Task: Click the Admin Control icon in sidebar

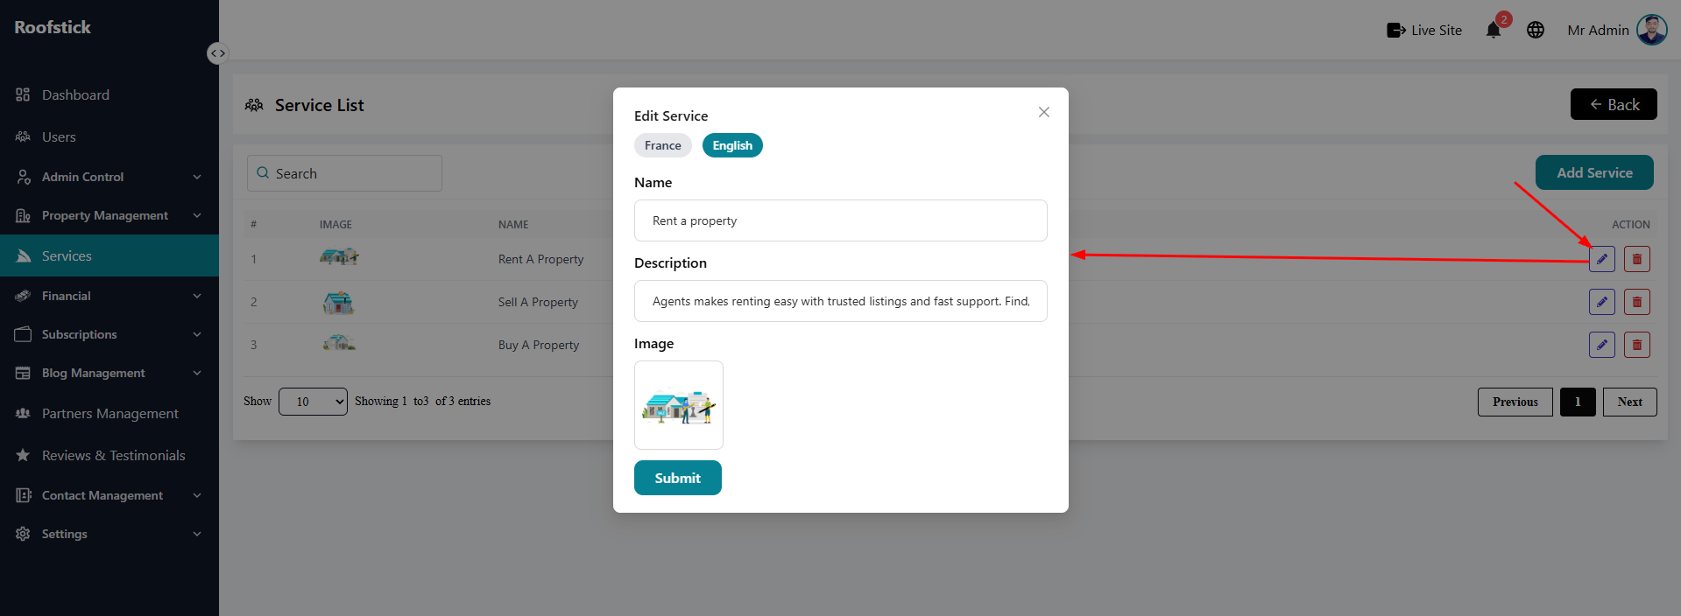Action: point(23,177)
